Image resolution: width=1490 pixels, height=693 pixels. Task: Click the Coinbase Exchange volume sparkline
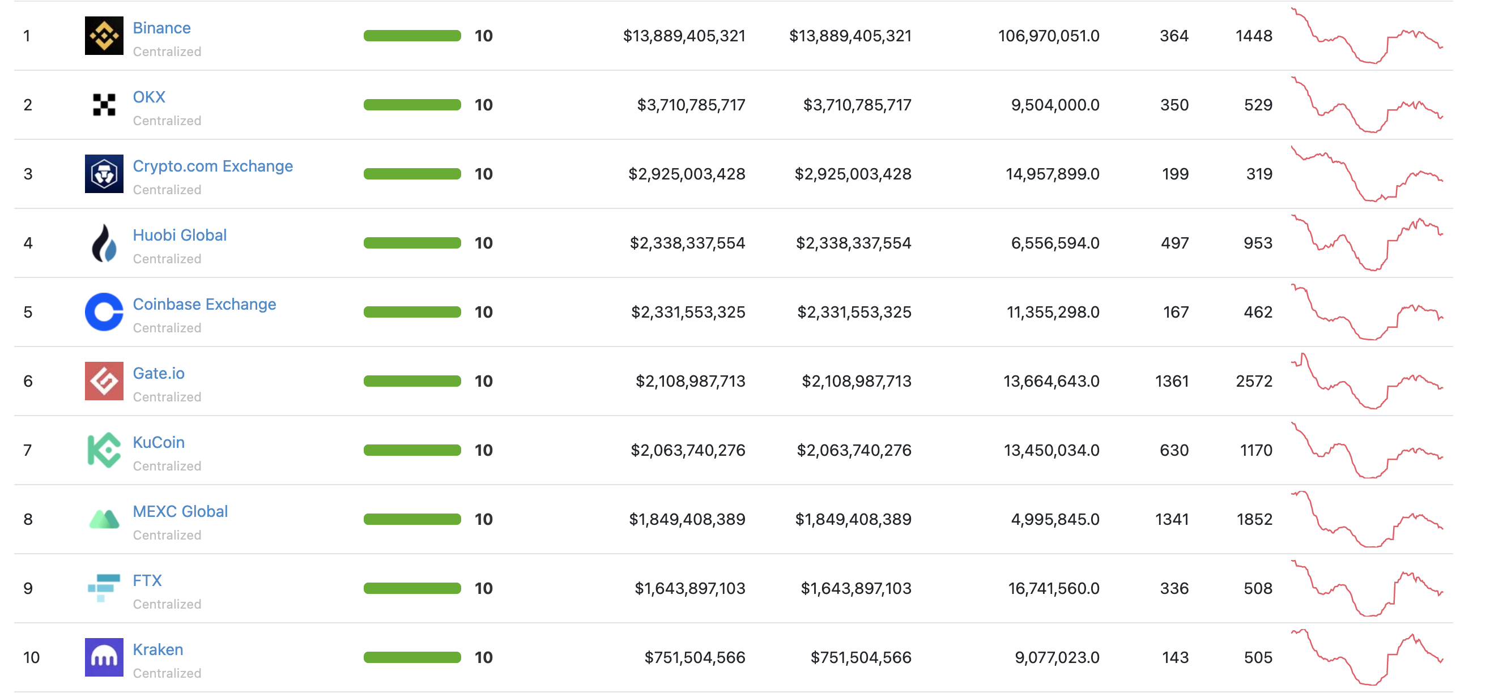1366,312
